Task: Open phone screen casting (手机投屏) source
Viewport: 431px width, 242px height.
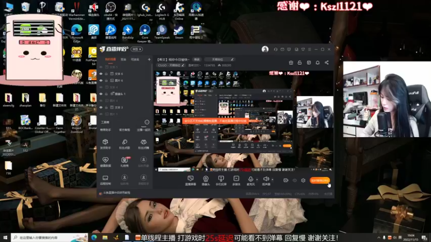Action: 221,181
